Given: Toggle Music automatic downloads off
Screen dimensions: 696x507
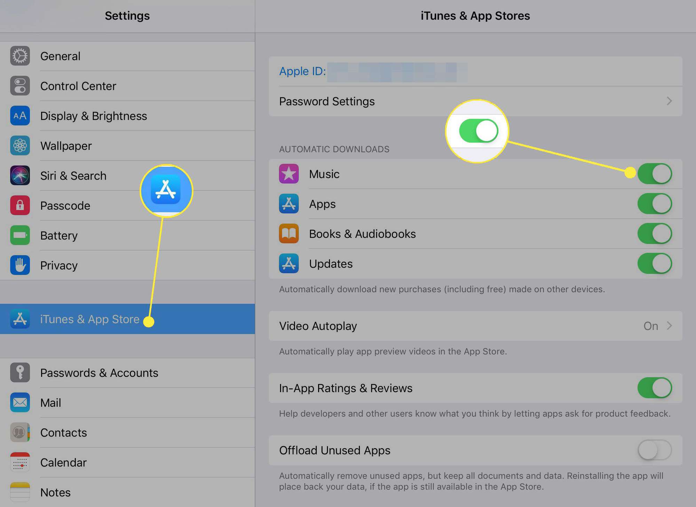Looking at the screenshot, I should pyautogui.click(x=654, y=173).
